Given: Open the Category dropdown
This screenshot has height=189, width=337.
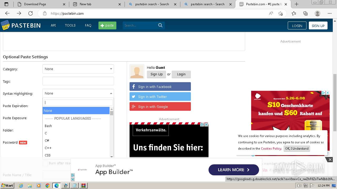Looking at the screenshot, I should click(x=78, y=69).
